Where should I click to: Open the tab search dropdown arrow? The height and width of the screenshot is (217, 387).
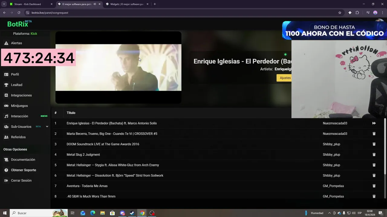[4, 4]
